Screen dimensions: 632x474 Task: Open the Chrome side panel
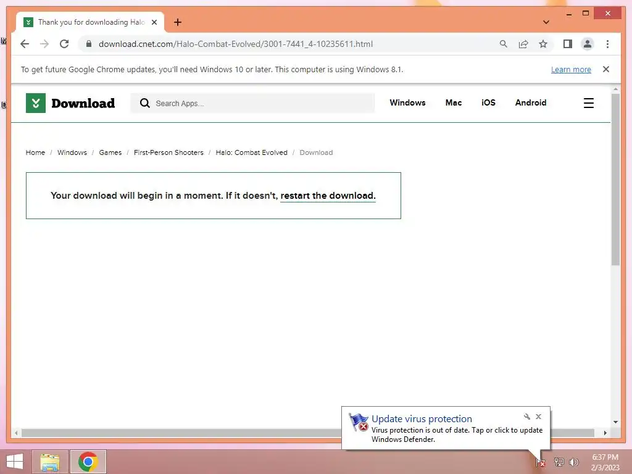coord(568,44)
